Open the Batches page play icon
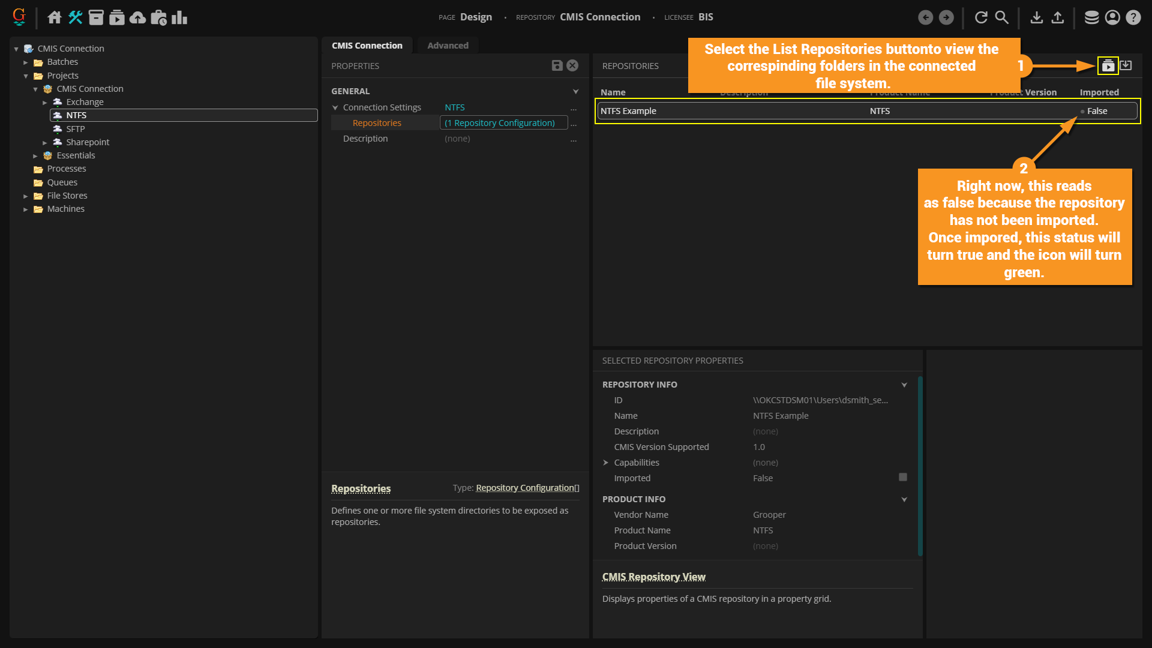Image resolution: width=1152 pixels, height=648 pixels. (x=117, y=17)
